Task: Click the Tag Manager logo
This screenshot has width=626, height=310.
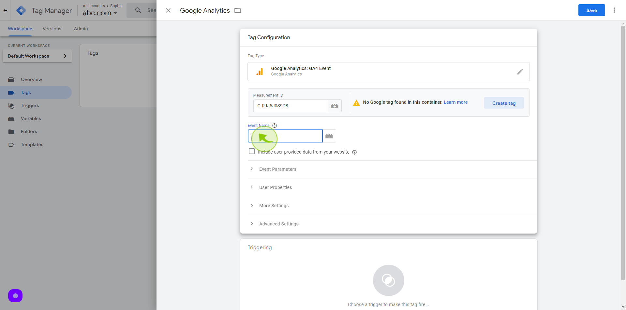Action: (x=21, y=10)
